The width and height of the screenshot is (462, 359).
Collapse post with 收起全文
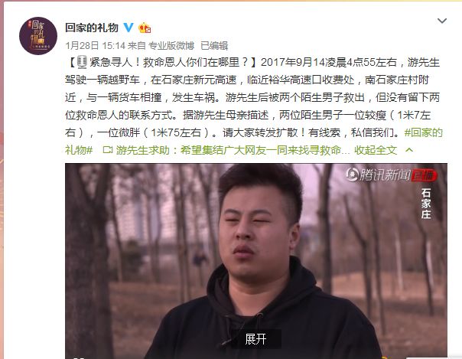pos(376,150)
